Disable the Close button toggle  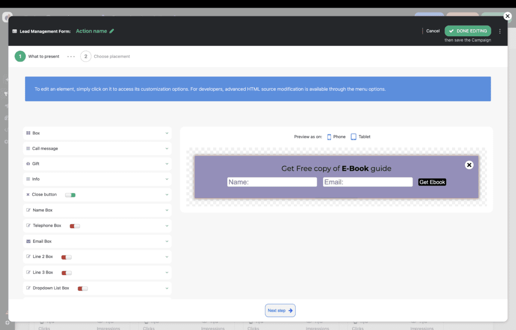pyautogui.click(x=70, y=195)
